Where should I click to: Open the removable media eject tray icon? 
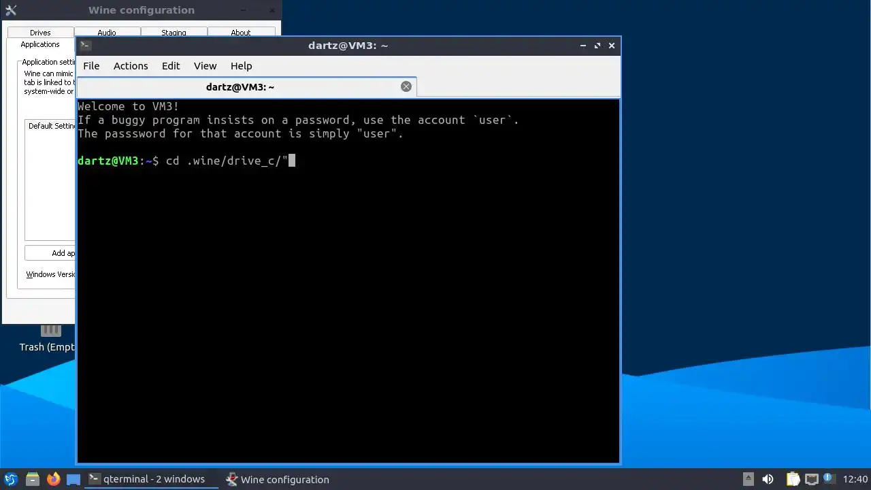point(748,479)
